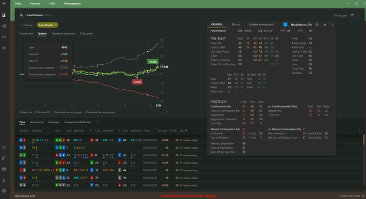Select the Нотсы popup tab
This screenshot has width=366, height=199.
(236, 25)
